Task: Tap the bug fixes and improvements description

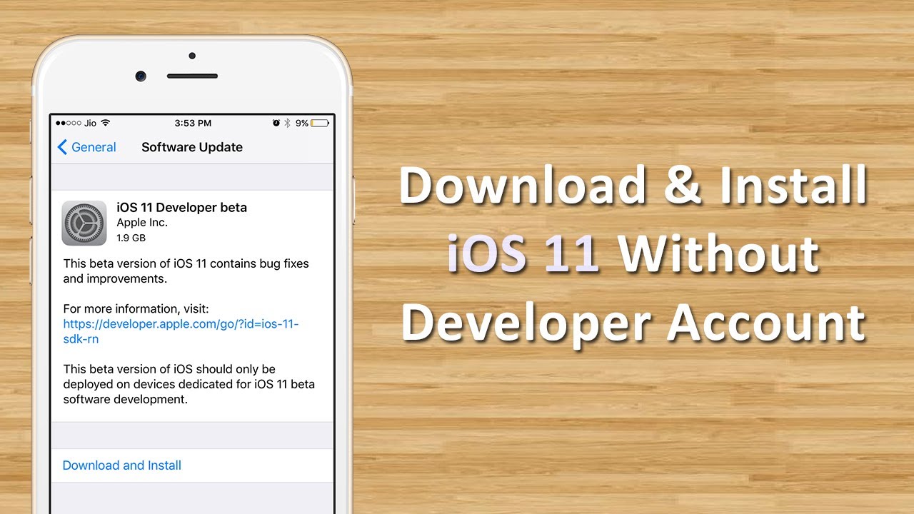Action: tap(186, 271)
